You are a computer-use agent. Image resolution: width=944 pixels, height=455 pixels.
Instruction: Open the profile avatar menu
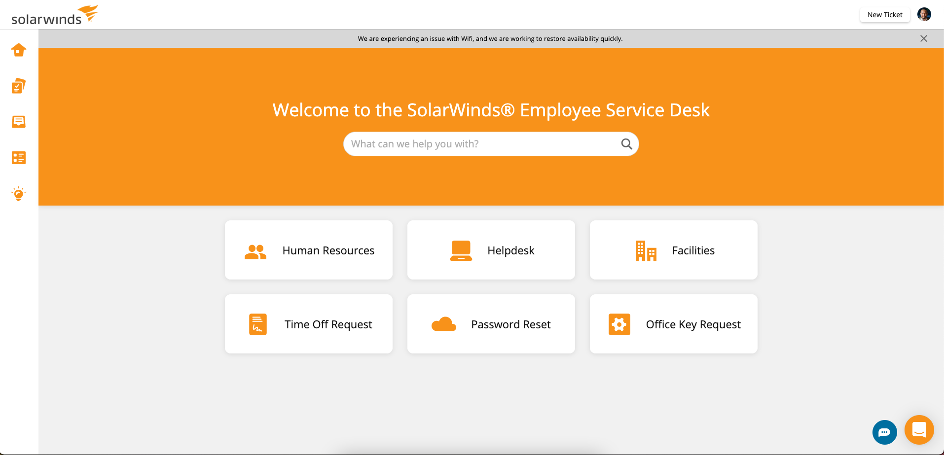pyautogui.click(x=923, y=14)
